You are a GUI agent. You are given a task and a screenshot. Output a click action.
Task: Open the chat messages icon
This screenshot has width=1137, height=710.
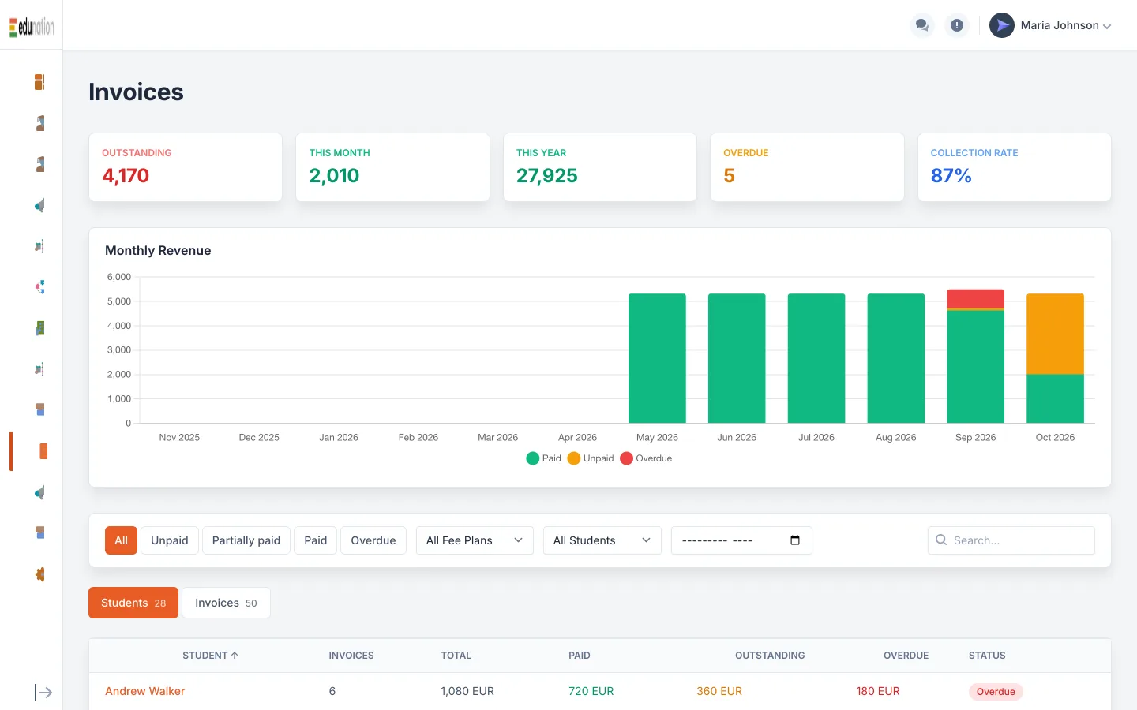coord(921,25)
